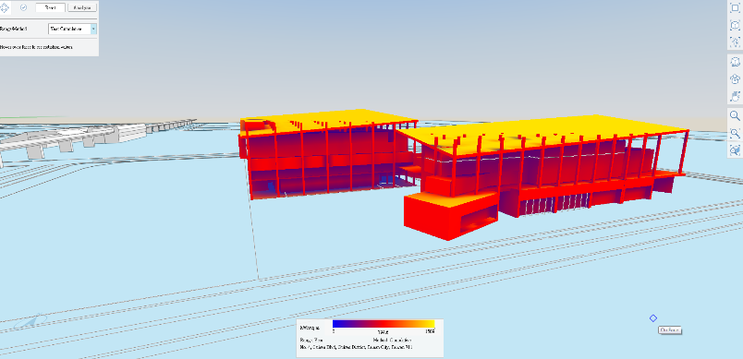Click the face selection diamond icon
Image resolution: width=743 pixels, height=359 pixels.
point(5,7)
